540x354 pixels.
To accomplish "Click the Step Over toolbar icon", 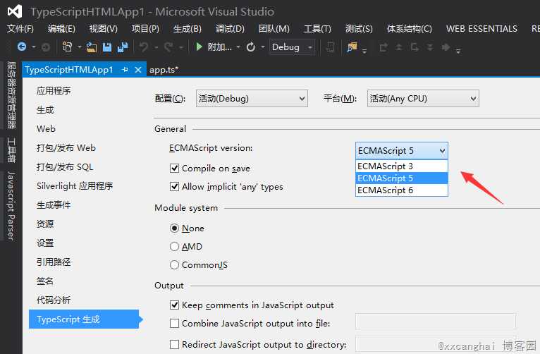I will [399, 47].
